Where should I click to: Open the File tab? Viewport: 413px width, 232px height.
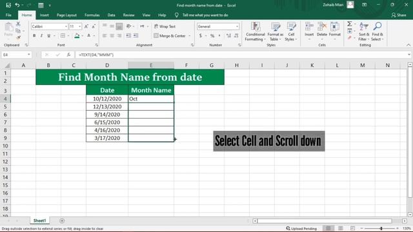click(x=8, y=15)
